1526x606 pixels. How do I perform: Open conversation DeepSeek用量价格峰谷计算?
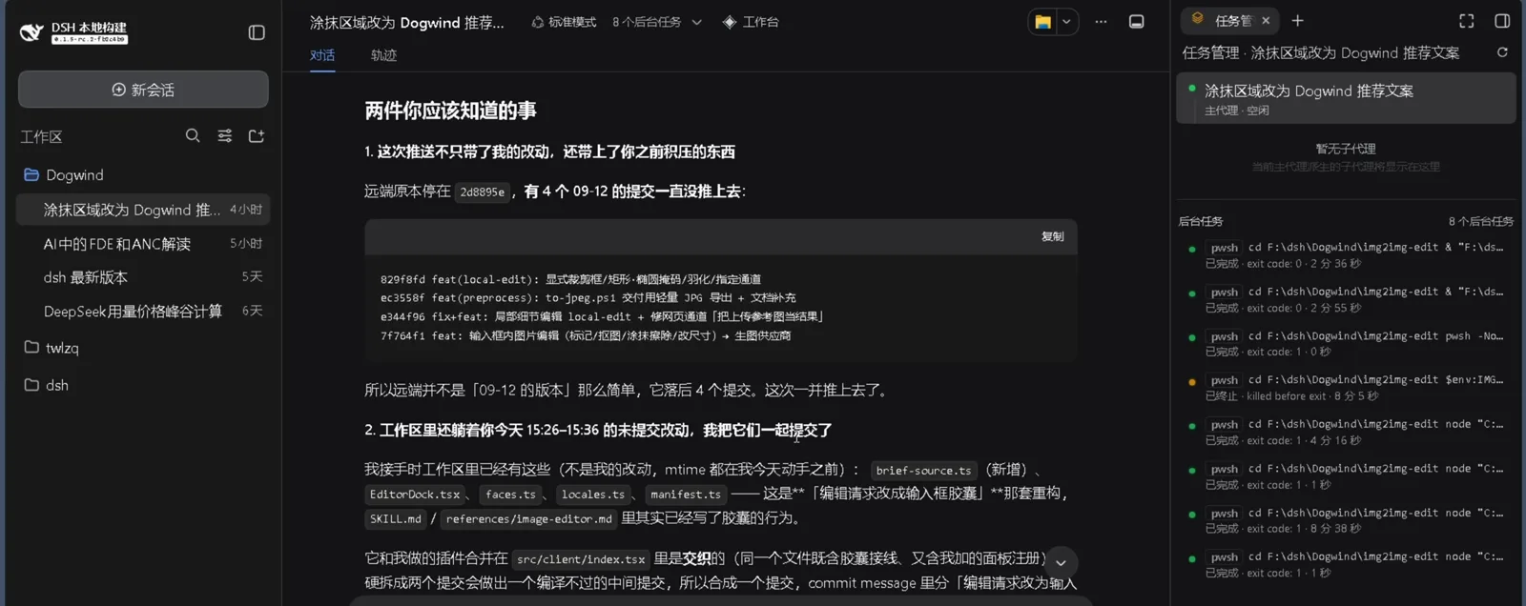143,312
